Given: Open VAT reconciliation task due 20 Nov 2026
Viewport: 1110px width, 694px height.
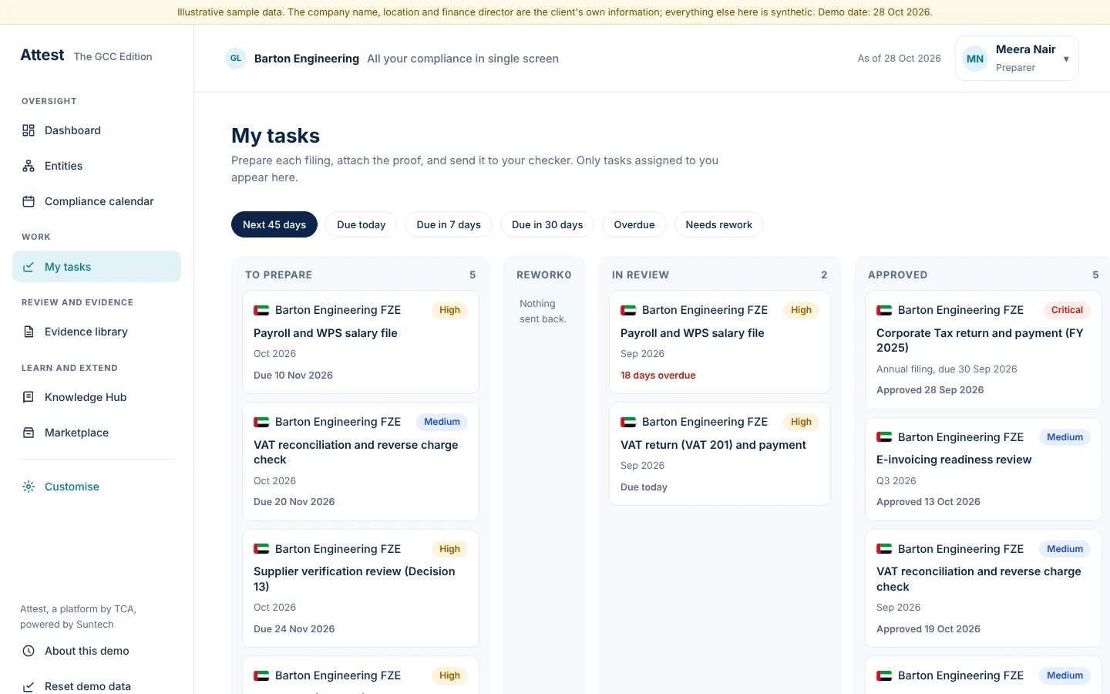Looking at the screenshot, I should (x=361, y=462).
